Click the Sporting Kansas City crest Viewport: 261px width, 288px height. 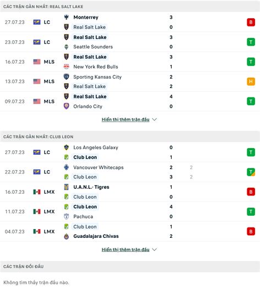66,77
